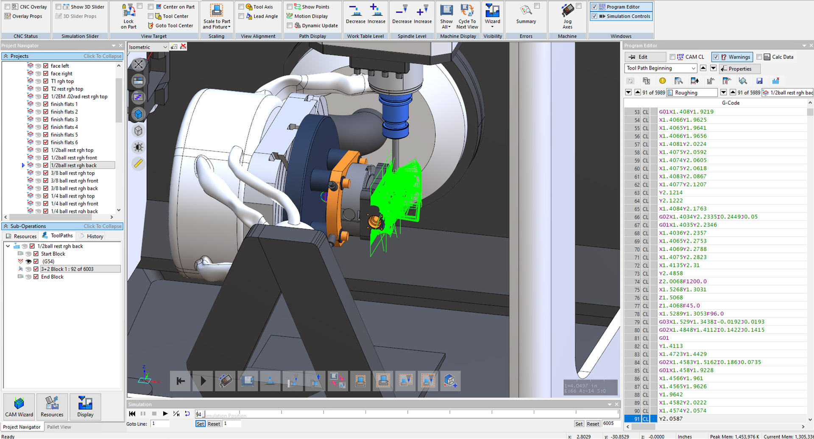814x439 pixels.
Task: Enable the Tool Axis checkbox
Action: click(x=241, y=7)
